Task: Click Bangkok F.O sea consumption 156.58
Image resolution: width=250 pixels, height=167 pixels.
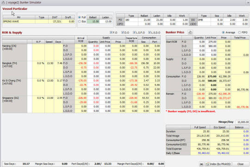Action: click(x=144, y=63)
